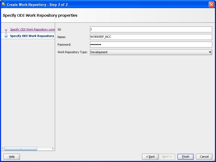The height and width of the screenshot is (162, 216).
Task: Open Help for this wizard
Action: [12, 157]
